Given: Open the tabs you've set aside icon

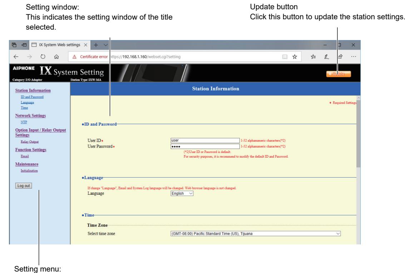Looking at the screenshot, I should pyautogui.click(x=14, y=45).
